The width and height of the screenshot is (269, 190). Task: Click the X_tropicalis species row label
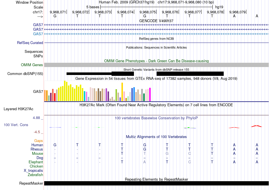coord(33,171)
